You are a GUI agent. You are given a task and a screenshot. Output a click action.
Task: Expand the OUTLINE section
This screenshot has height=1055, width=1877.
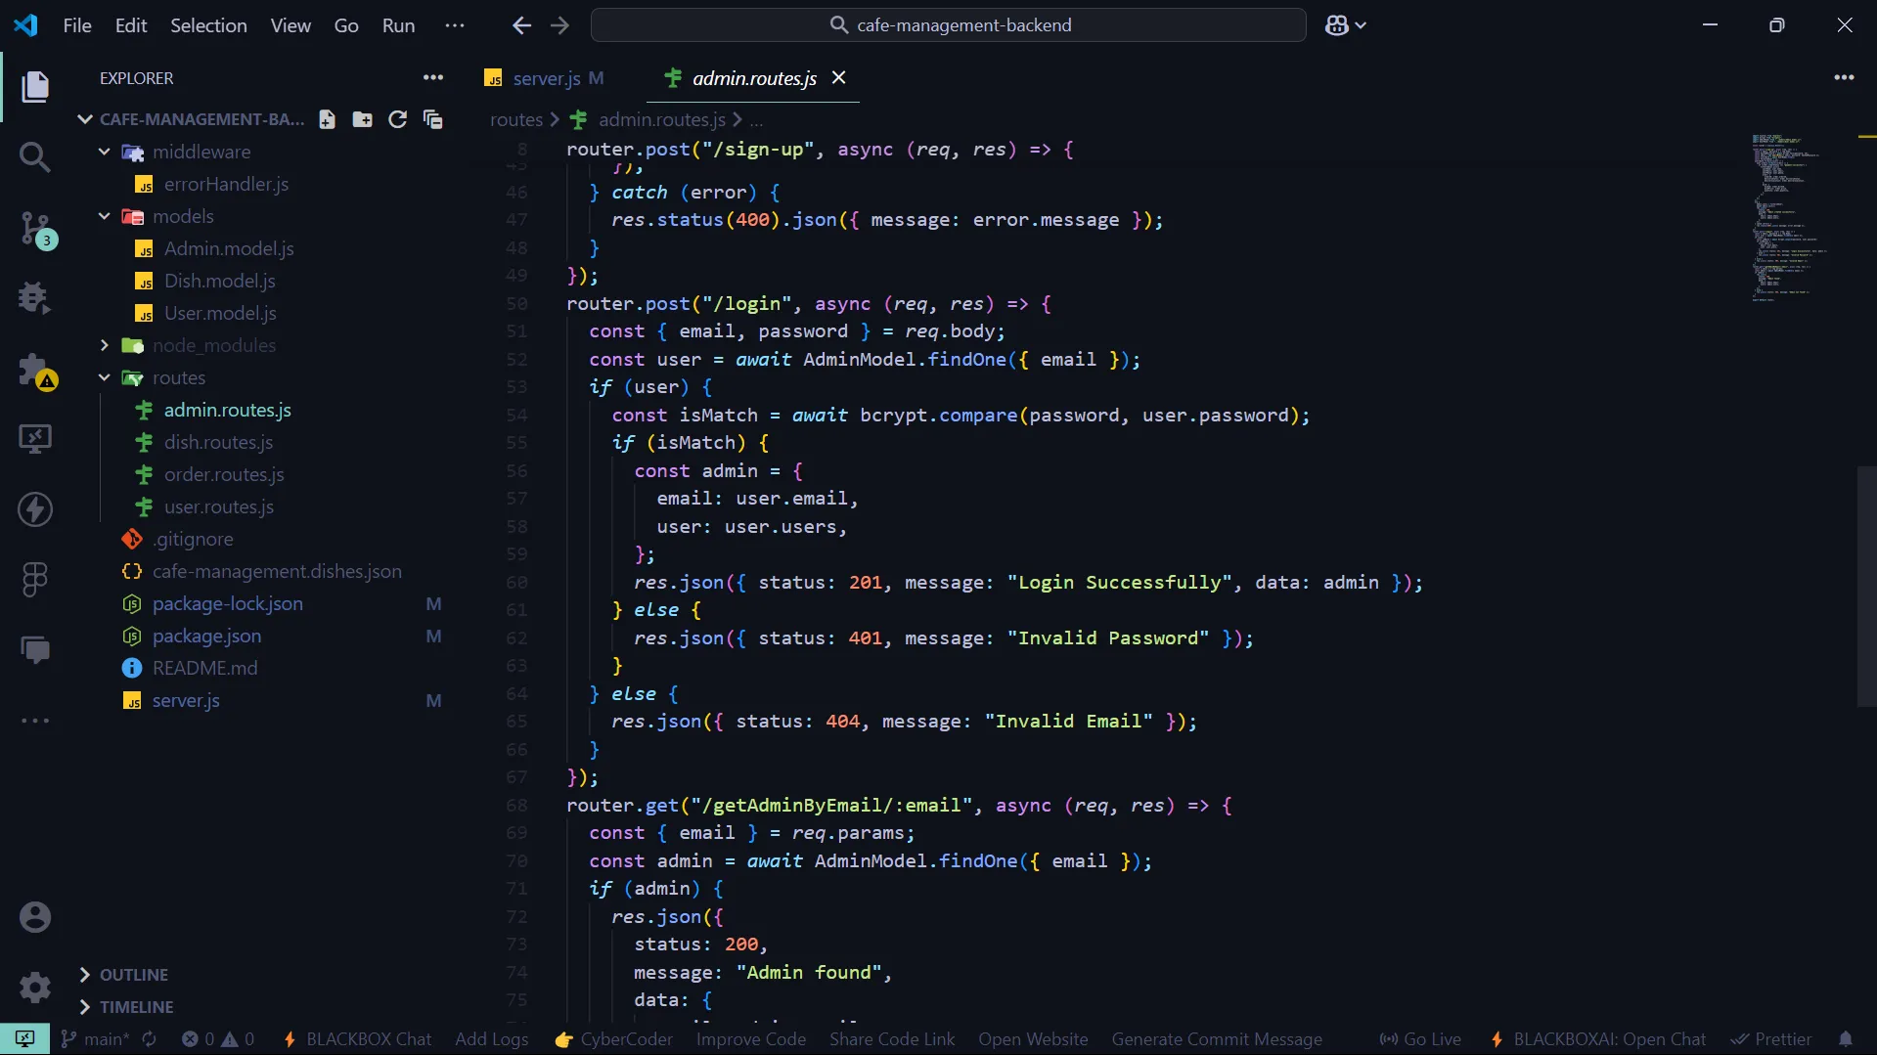coord(84,975)
